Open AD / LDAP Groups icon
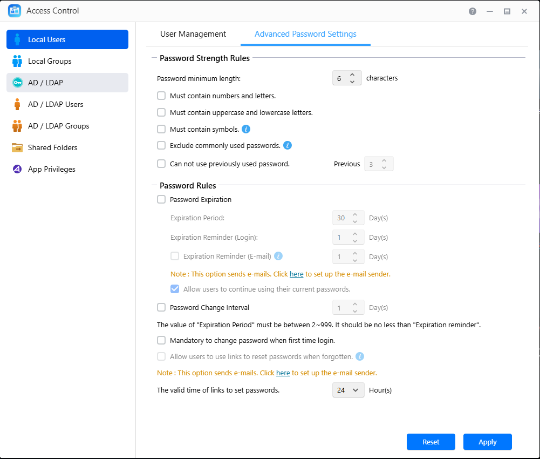This screenshot has height=459, width=540. click(17, 126)
